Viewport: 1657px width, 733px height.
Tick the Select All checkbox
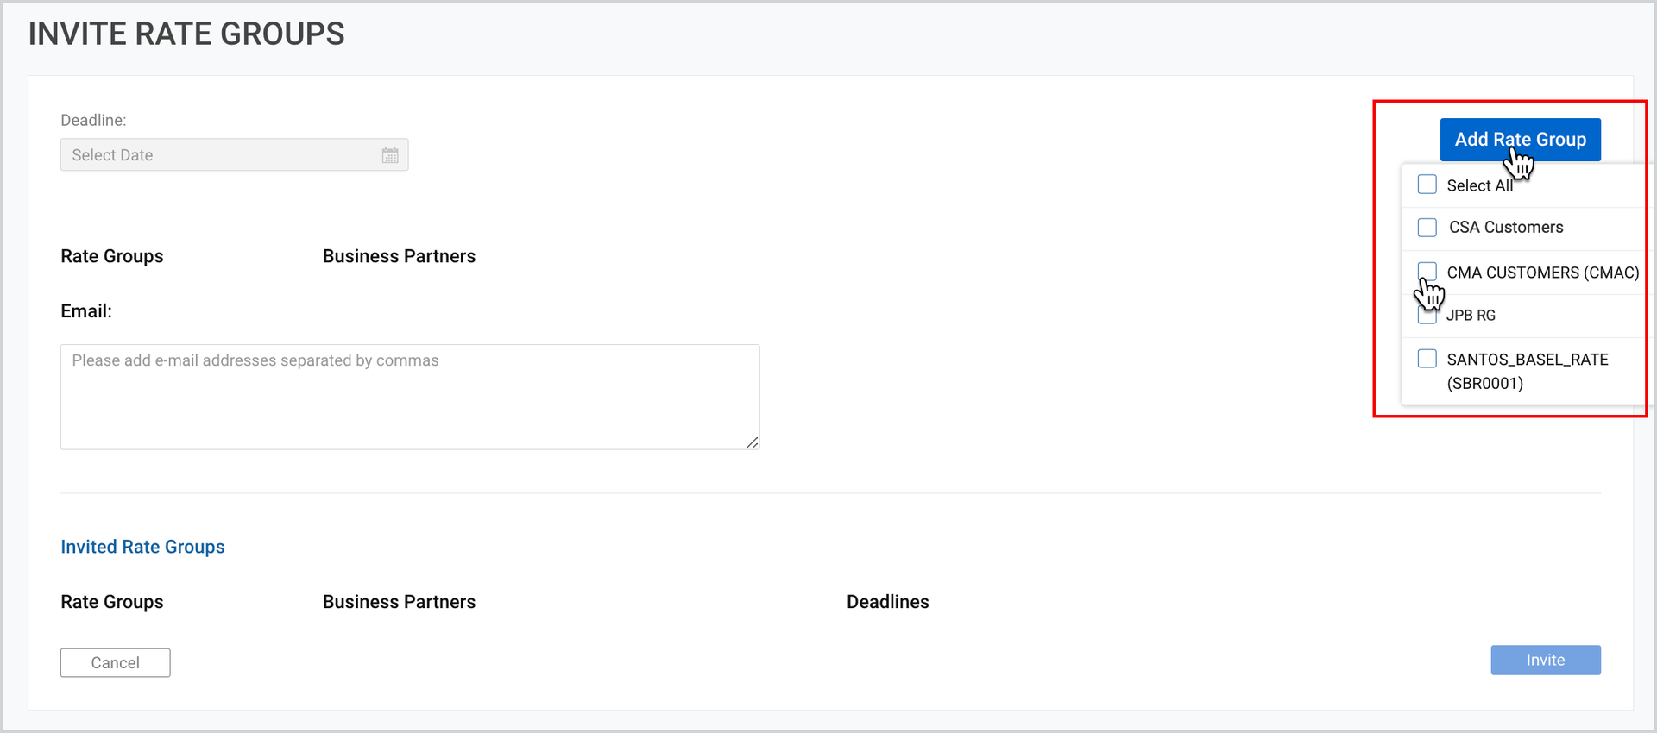[x=1427, y=185]
